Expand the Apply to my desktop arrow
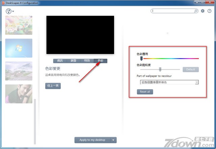 click(x=113, y=140)
